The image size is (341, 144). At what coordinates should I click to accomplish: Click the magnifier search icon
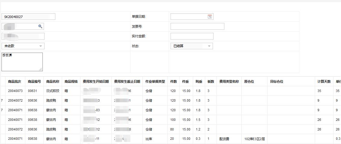pos(40,26)
